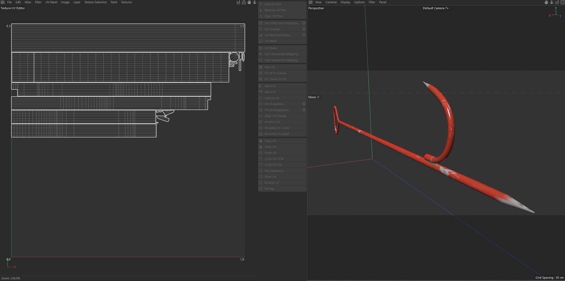Click the Default Camera icon in viewport

point(447,8)
